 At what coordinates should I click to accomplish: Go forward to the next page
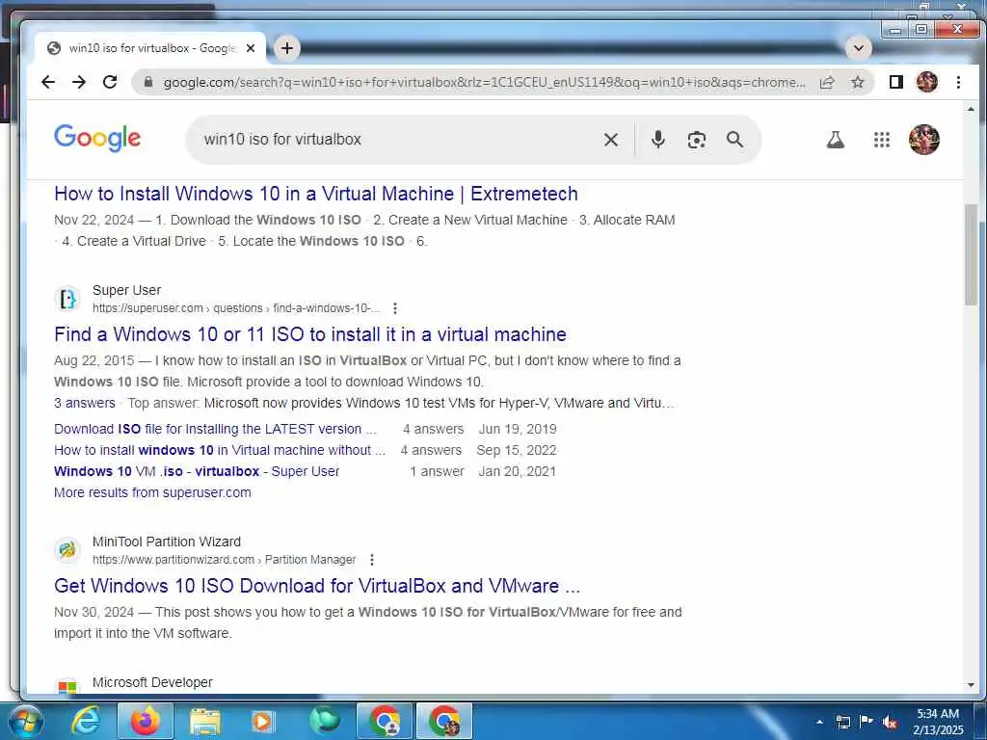(x=79, y=82)
